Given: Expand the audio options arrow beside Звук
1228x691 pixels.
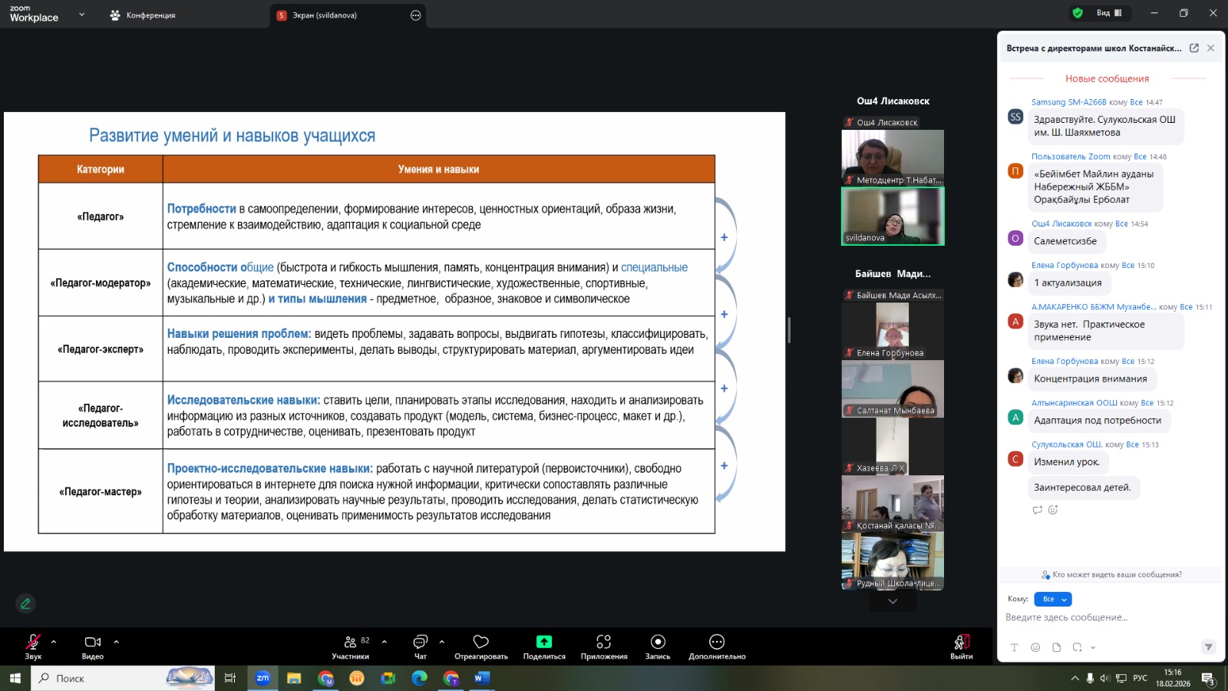Looking at the screenshot, I should pyautogui.click(x=54, y=642).
